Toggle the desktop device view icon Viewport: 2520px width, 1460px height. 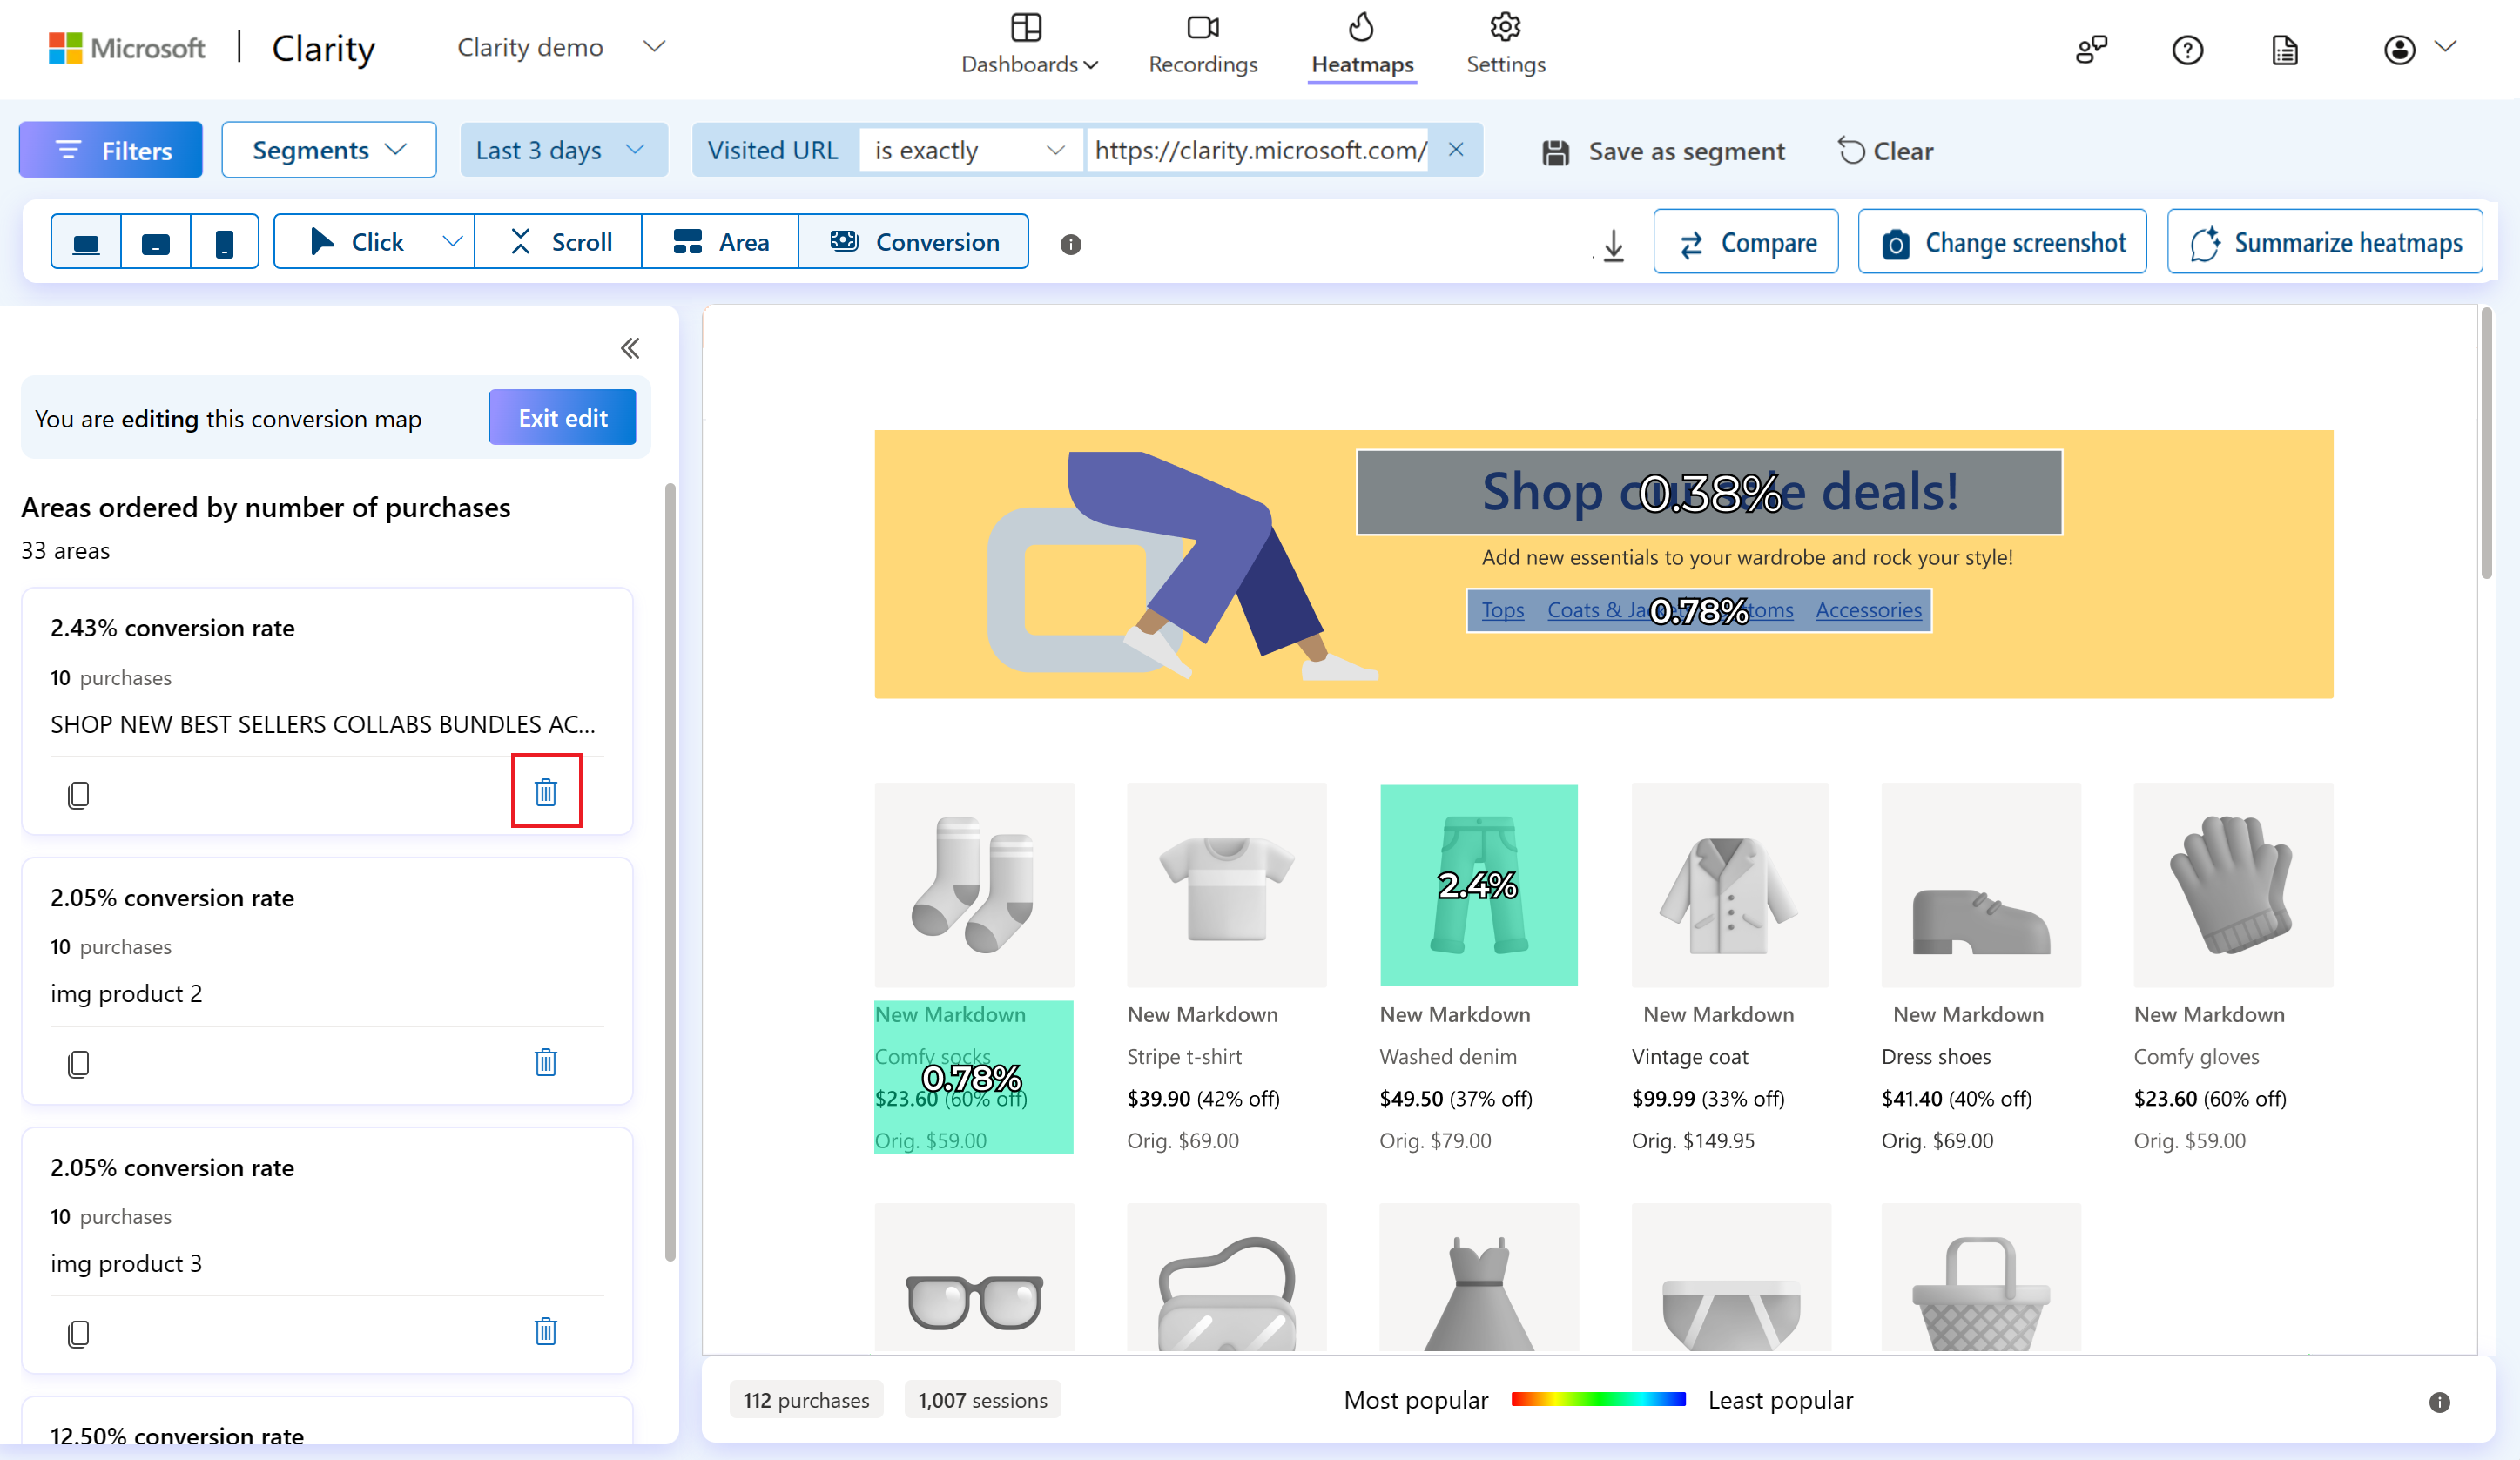[x=85, y=242]
